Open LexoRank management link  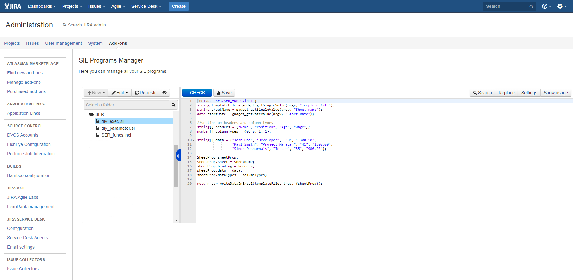click(31, 207)
